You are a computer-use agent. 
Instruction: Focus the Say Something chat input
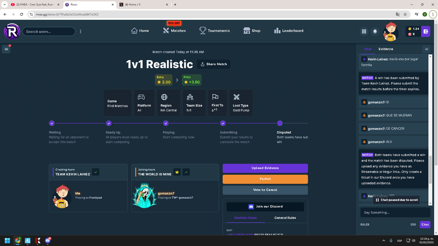pos(395,212)
